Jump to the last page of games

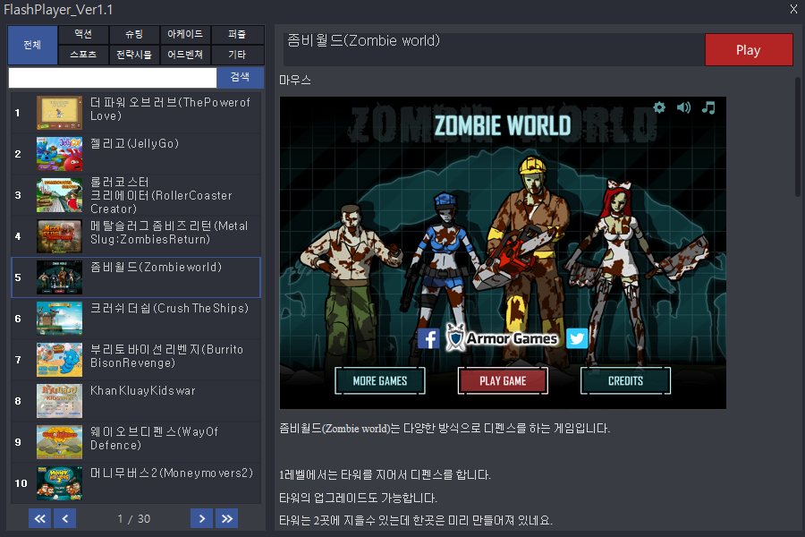(x=227, y=518)
